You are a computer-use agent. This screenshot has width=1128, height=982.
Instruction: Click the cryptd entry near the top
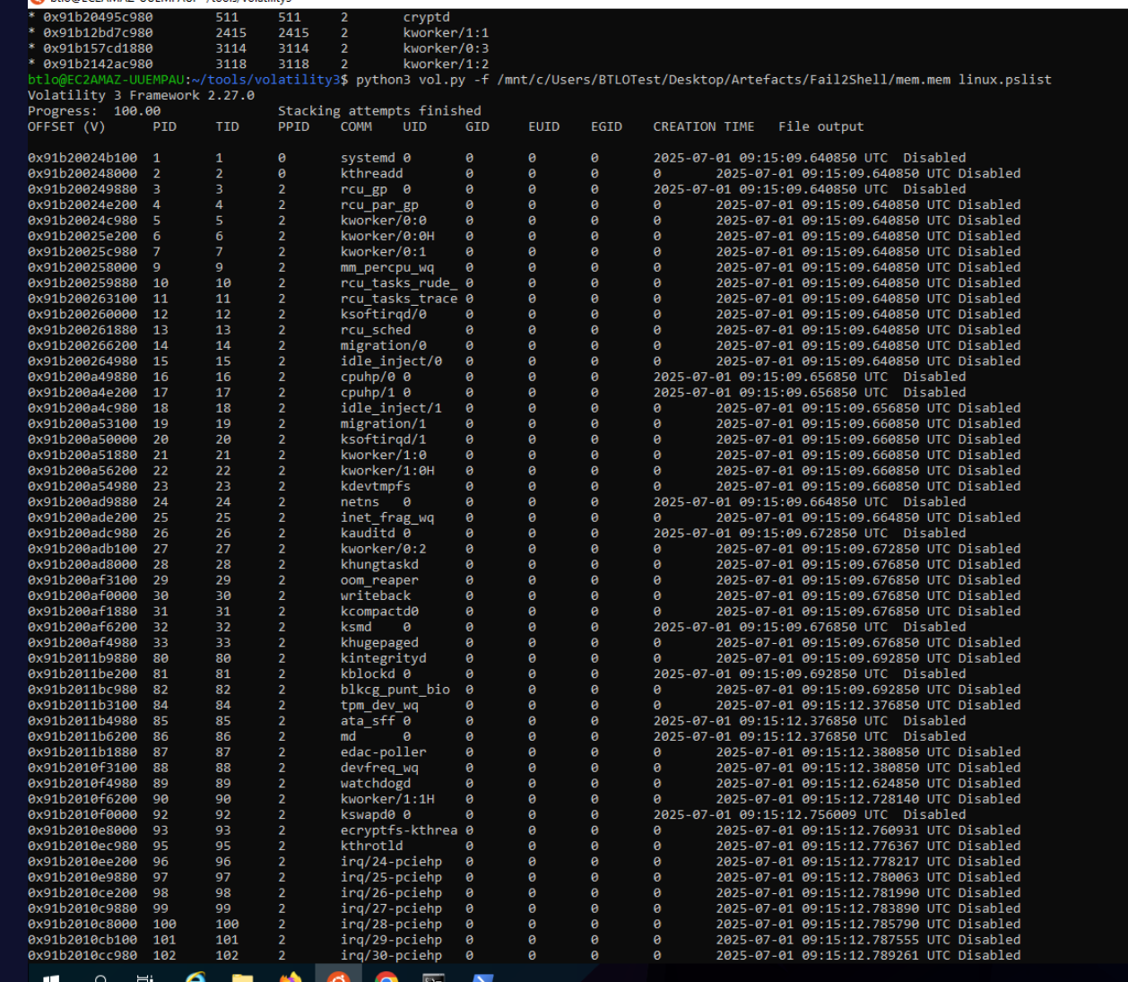[427, 17]
